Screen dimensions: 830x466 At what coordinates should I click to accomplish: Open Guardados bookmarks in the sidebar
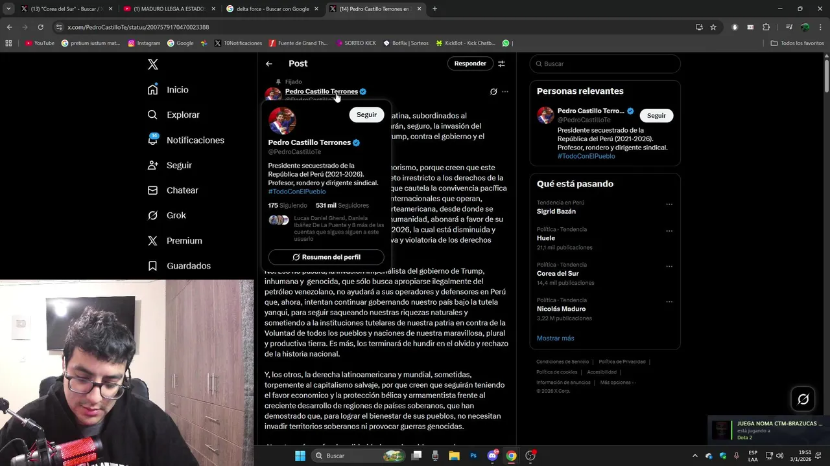[x=179, y=266]
